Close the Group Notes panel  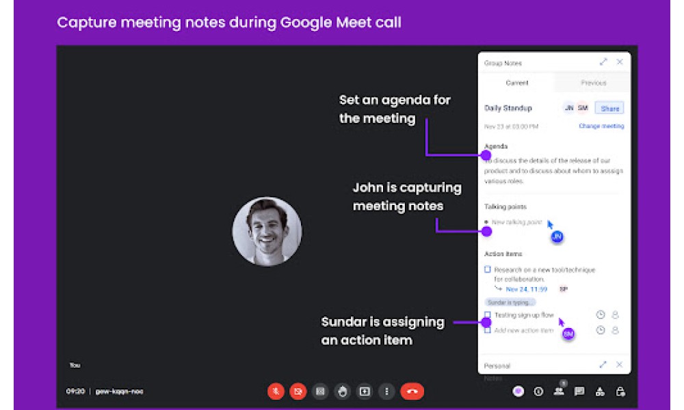[620, 62]
